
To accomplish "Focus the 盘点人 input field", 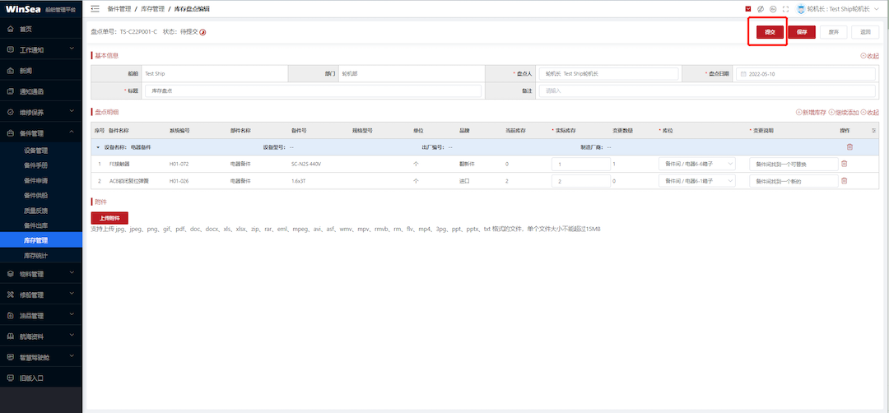I will pos(608,74).
